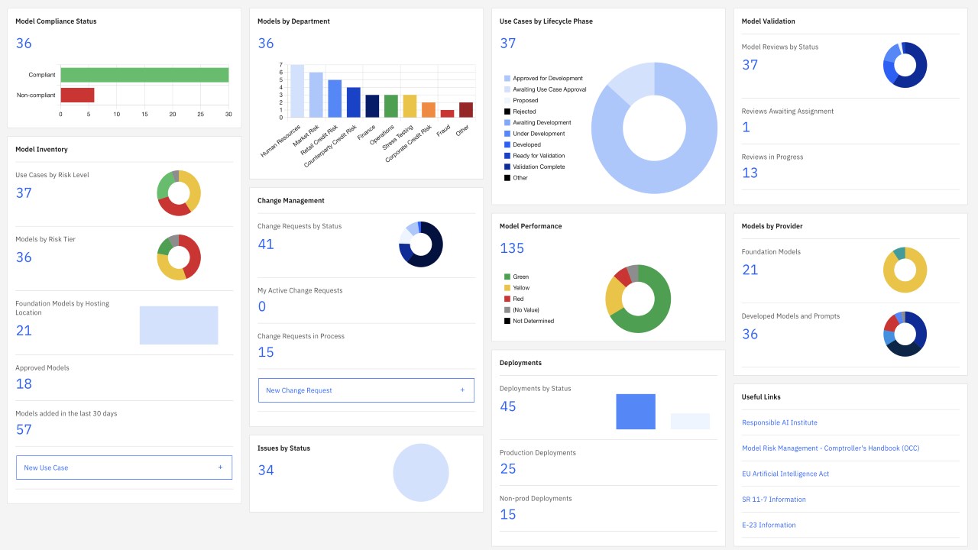978x550 pixels.
Task: Open Model Reviews by Status donut chart
Action: pyautogui.click(x=905, y=65)
